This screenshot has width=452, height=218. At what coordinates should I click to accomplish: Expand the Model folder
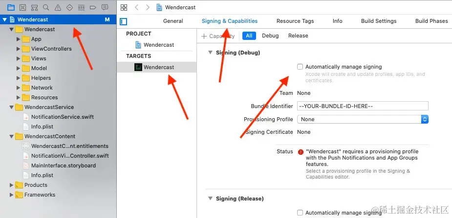[x=19, y=68]
